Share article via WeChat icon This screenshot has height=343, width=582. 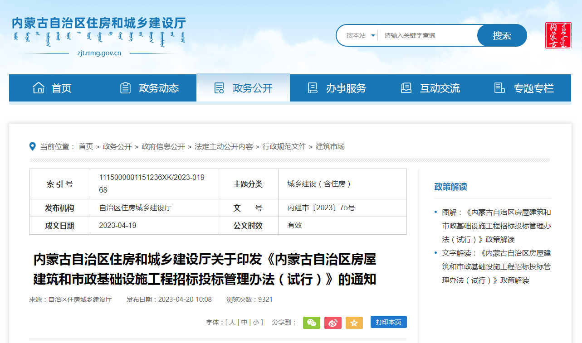click(311, 323)
